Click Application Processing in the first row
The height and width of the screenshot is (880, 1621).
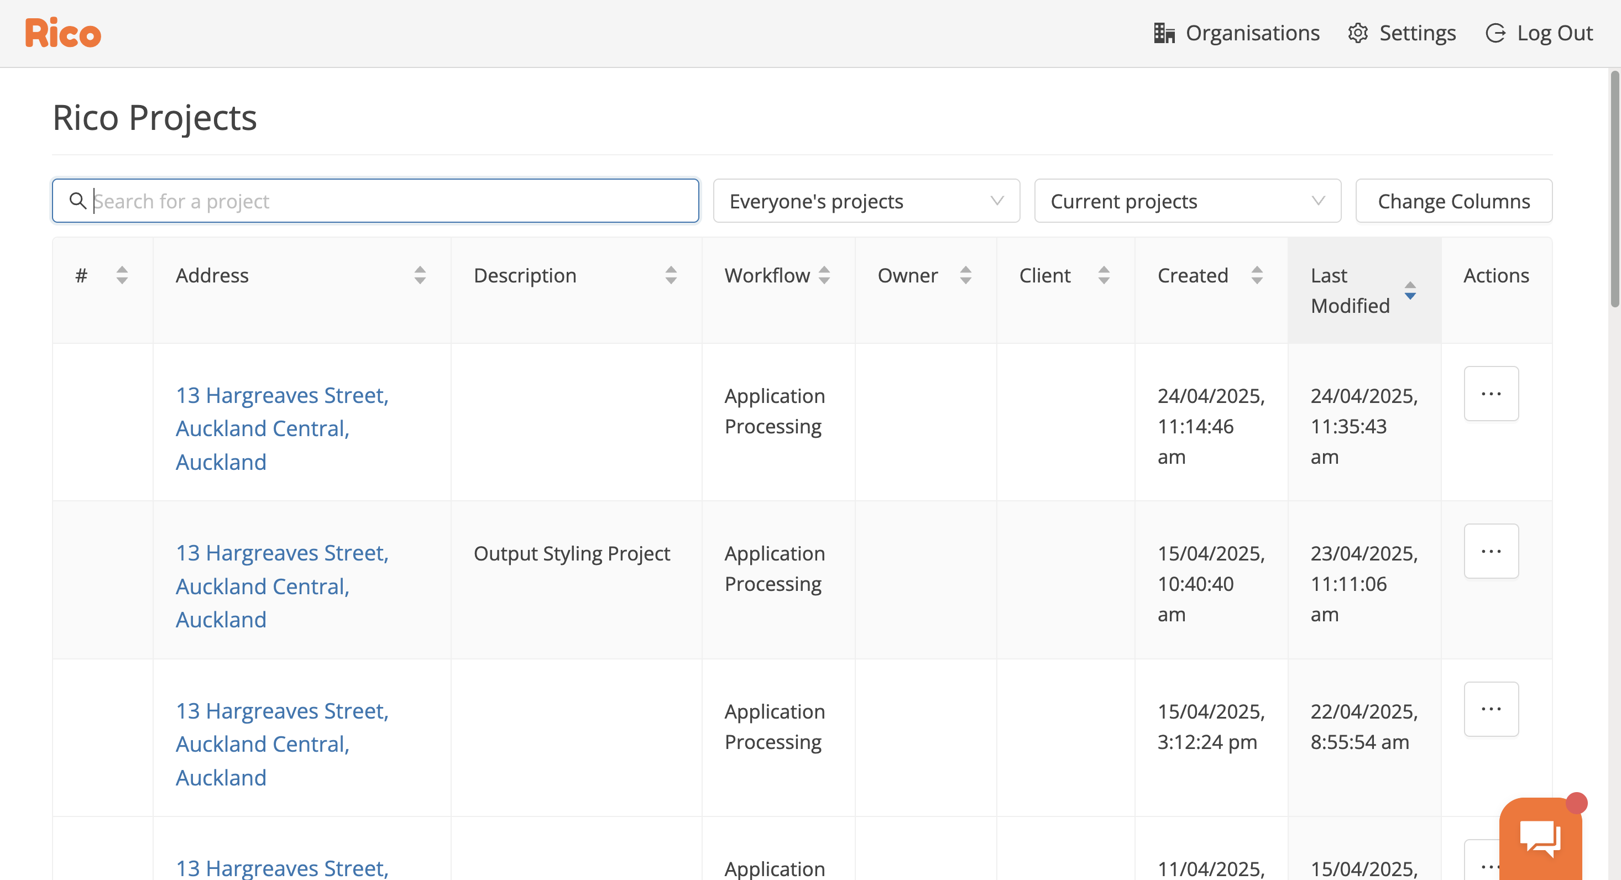click(774, 411)
